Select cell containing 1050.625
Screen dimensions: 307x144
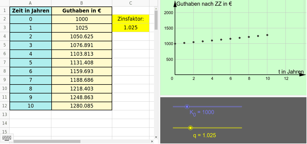82,36
